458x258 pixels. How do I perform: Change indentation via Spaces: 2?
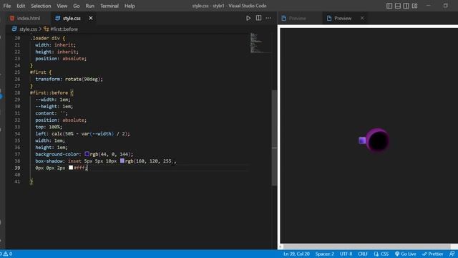324,254
